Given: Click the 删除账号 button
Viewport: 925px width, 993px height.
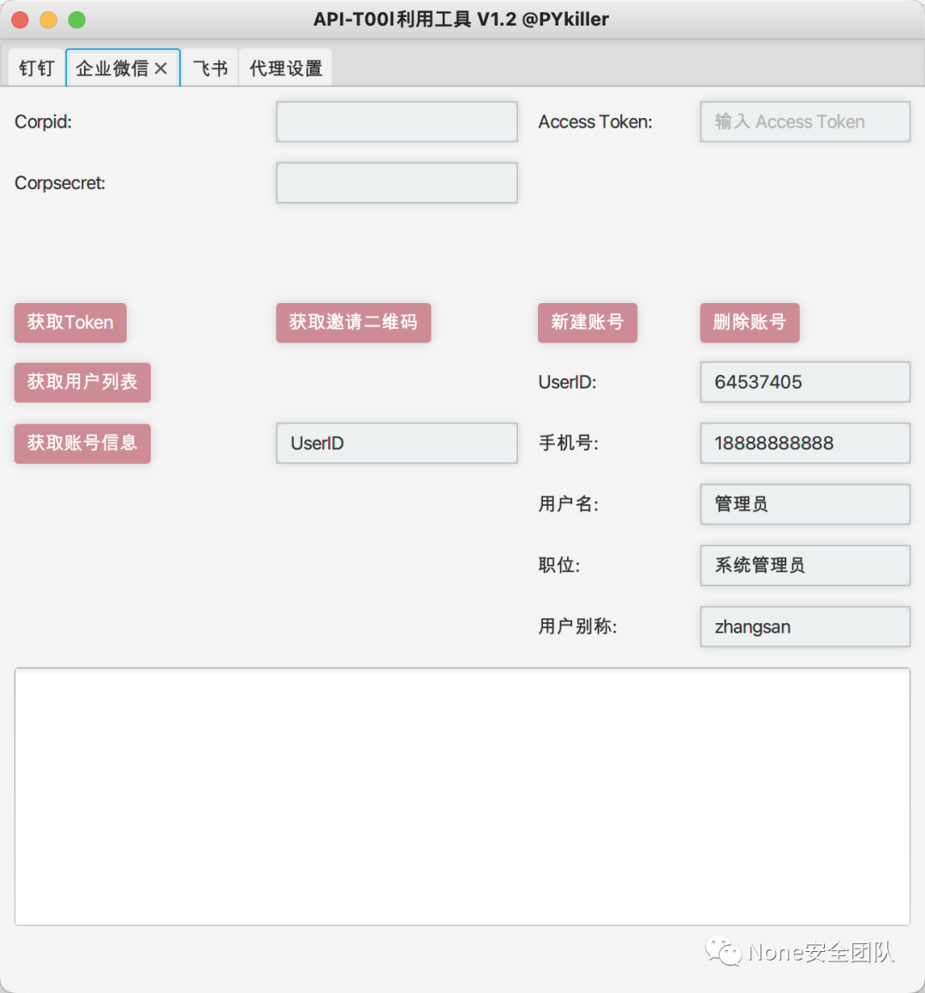Looking at the screenshot, I should point(749,323).
